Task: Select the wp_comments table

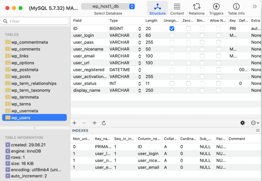Action: [34, 49]
